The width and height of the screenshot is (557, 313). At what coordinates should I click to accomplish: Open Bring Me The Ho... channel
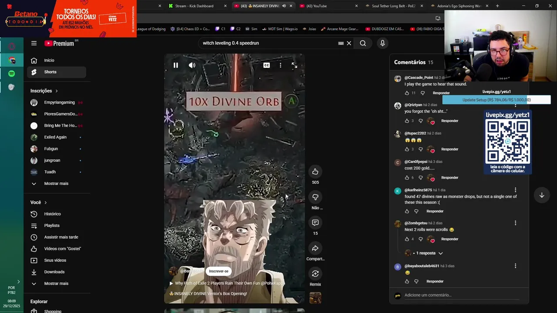[x=57, y=126]
